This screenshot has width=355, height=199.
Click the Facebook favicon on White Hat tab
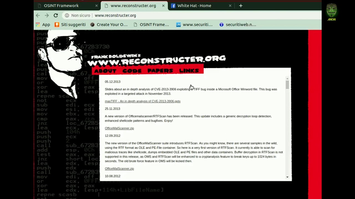[173, 6]
